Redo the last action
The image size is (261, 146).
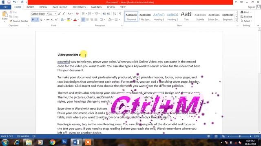click(22, 2)
